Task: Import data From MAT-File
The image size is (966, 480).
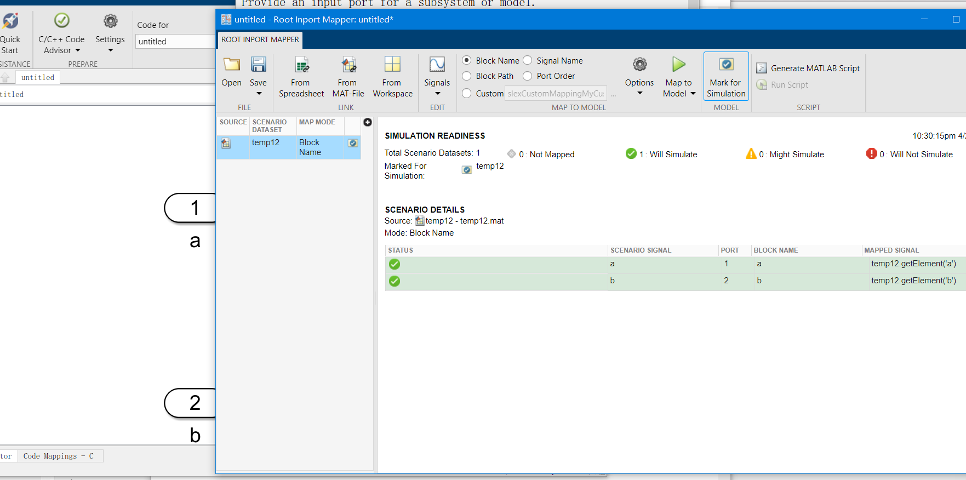Action: point(348,65)
